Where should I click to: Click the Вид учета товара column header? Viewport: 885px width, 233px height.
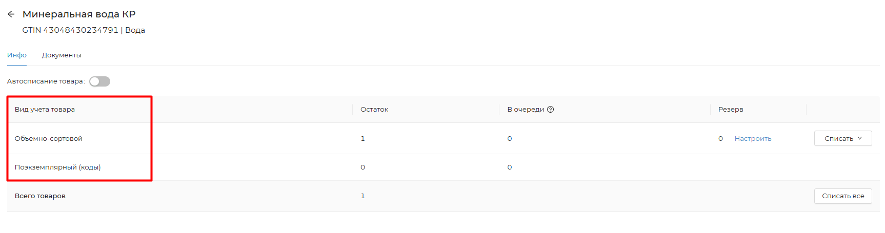pyautogui.click(x=45, y=110)
